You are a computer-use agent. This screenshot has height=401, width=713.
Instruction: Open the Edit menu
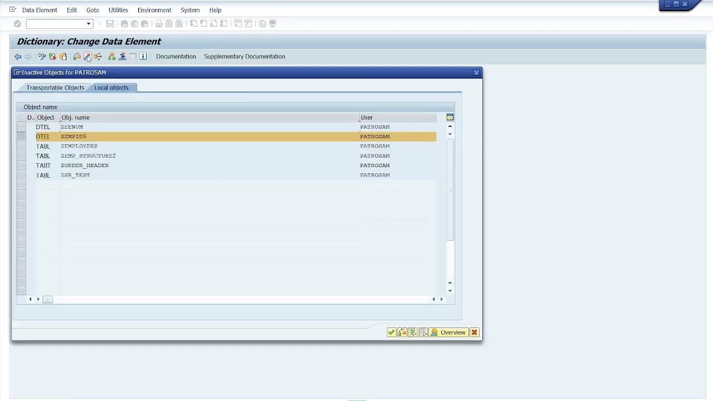point(72,10)
